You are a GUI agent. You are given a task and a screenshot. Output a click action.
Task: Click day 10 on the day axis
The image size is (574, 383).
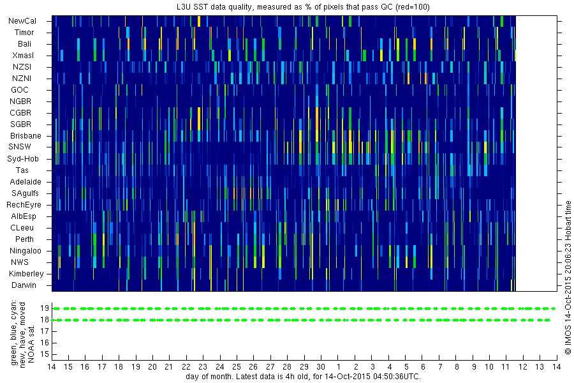tap(489, 367)
